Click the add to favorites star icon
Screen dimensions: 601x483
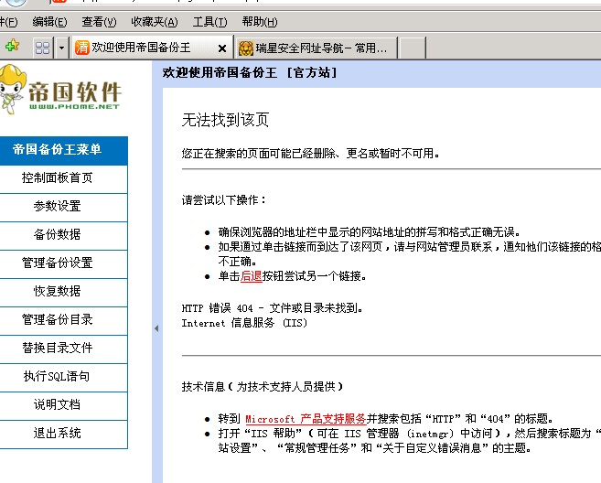12,46
